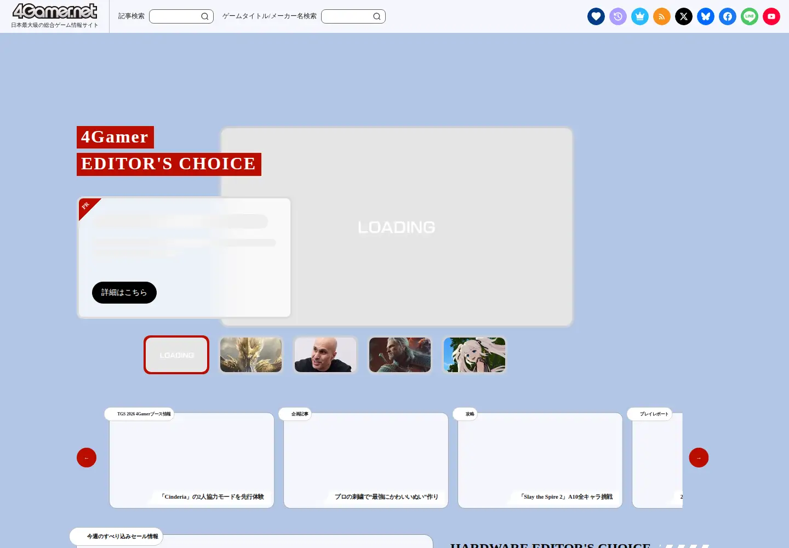The image size is (789, 548).
Task: Select the LOADING thumbnail with red border
Action: (x=176, y=355)
